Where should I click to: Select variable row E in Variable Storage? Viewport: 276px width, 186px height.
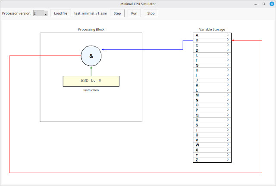pyautogui.click(x=212, y=55)
